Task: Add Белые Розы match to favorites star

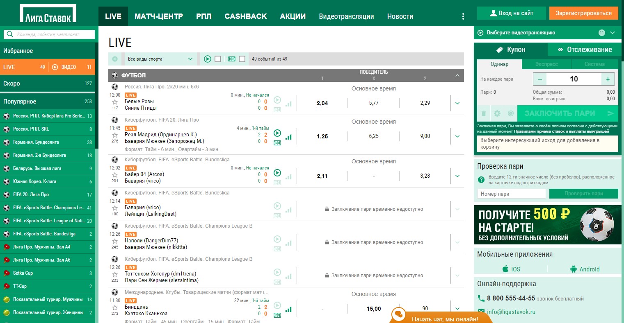Action: point(115,102)
